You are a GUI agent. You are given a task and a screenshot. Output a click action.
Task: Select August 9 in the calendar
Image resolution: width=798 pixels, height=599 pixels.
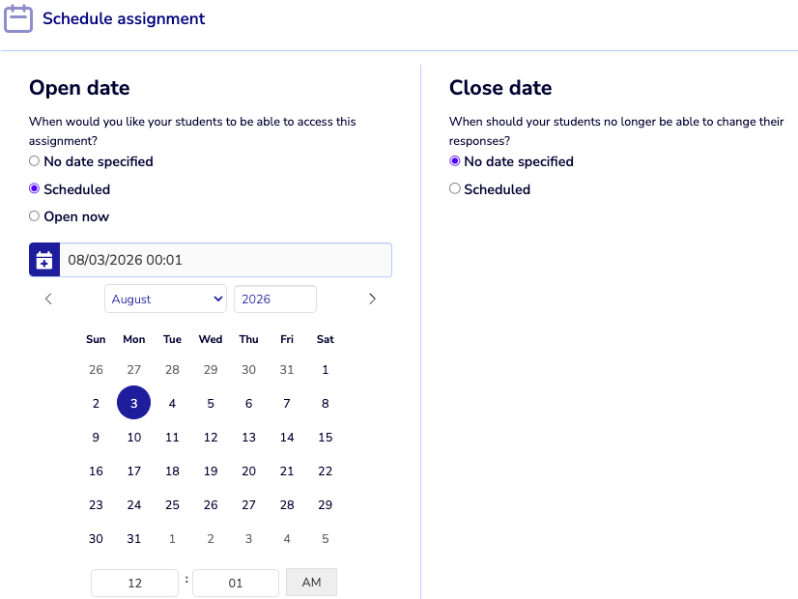click(x=96, y=437)
